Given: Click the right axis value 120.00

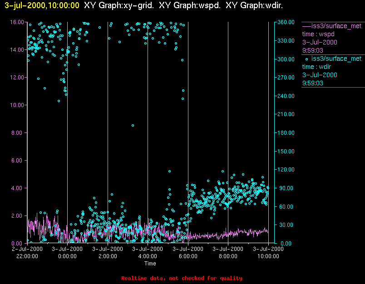Looking at the screenshot, I should pyautogui.click(x=286, y=170).
